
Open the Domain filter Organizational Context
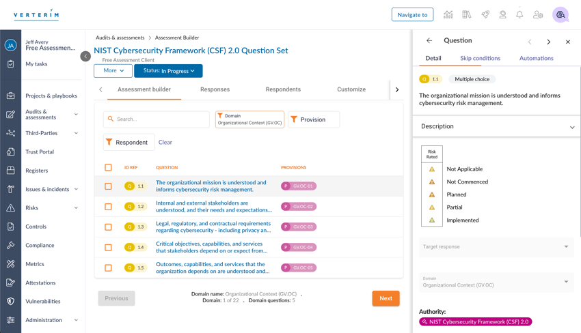[x=249, y=119]
